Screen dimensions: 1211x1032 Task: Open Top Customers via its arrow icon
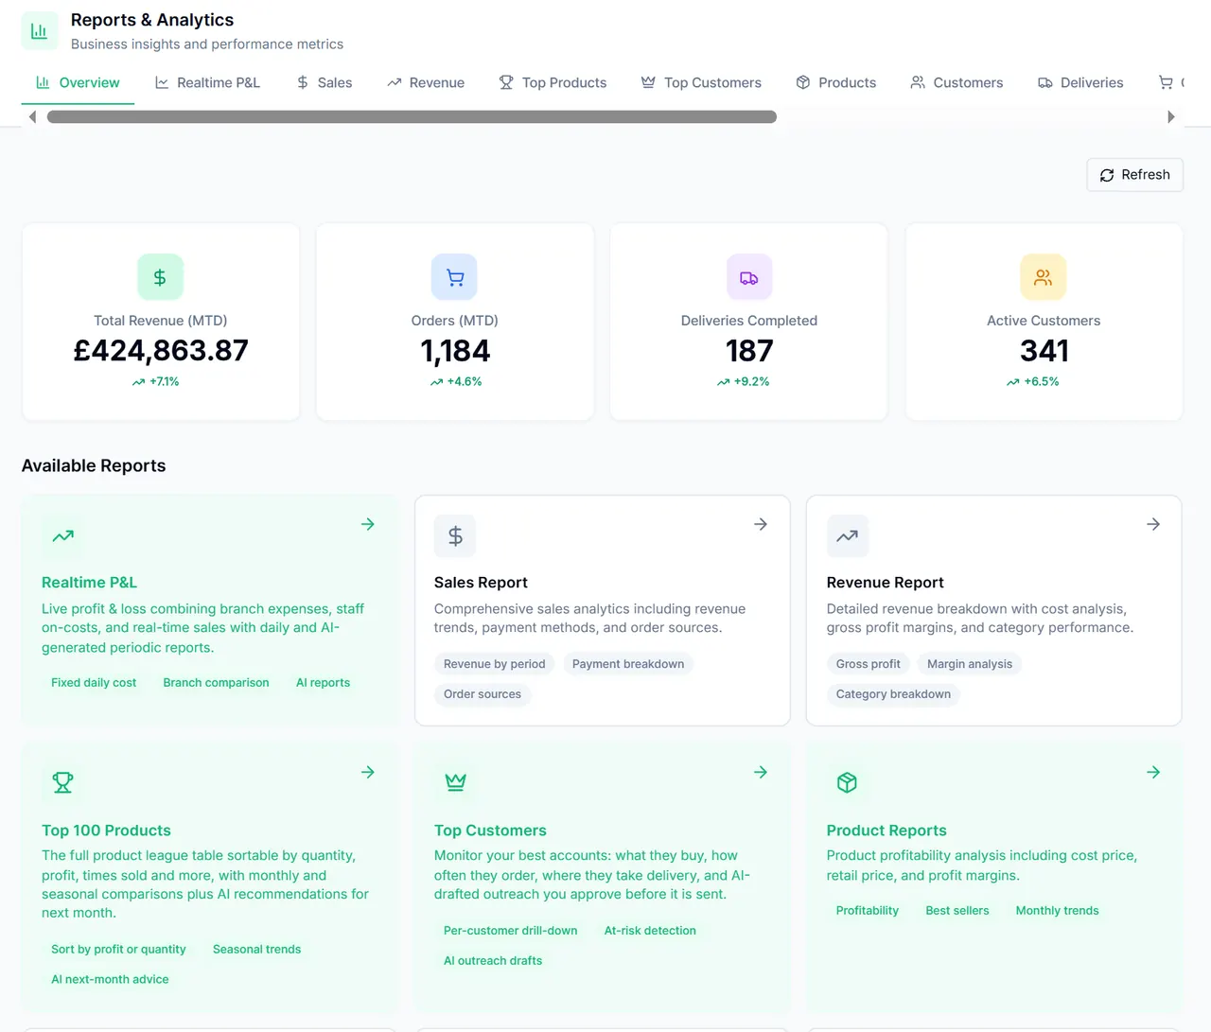click(x=761, y=772)
